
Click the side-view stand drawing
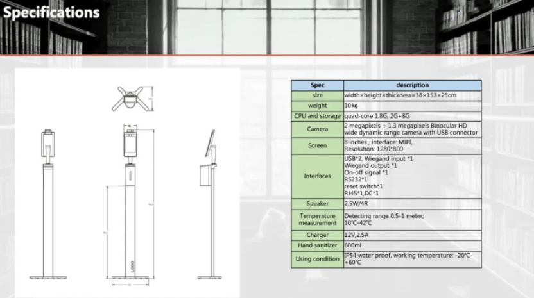pos(210,205)
